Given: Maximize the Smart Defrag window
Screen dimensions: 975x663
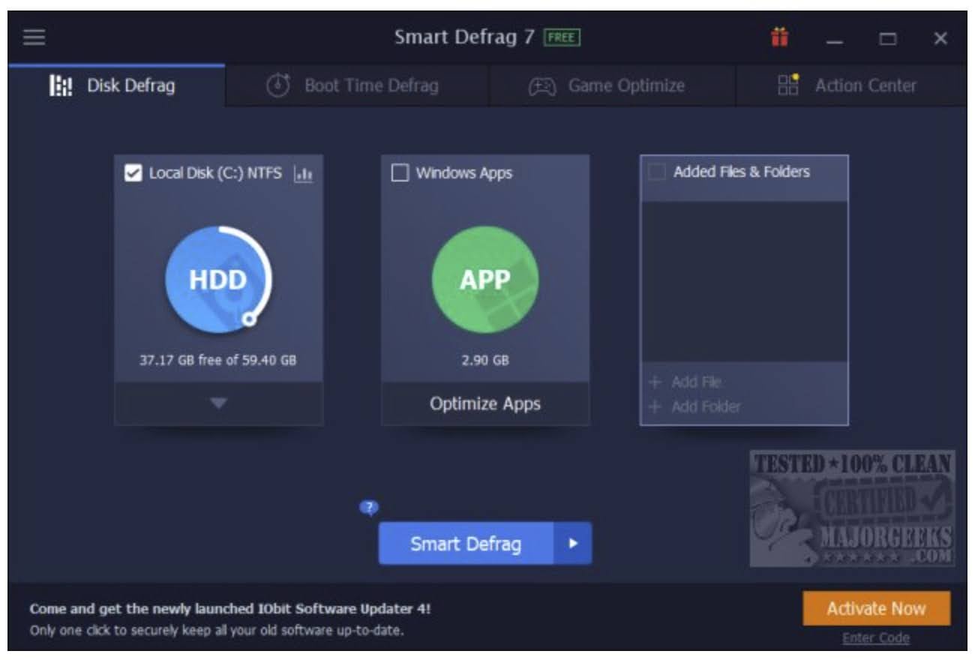Looking at the screenshot, I should (888, 38).
